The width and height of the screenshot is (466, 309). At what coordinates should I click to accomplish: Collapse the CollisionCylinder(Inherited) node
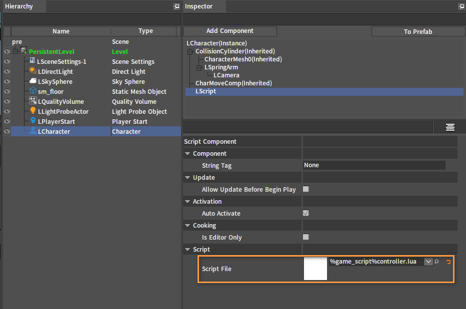pyautogui.click(x=190, y=51)
